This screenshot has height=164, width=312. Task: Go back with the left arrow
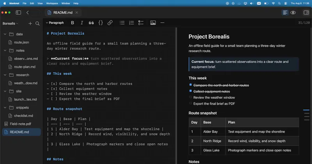click(x=27, y=12)
